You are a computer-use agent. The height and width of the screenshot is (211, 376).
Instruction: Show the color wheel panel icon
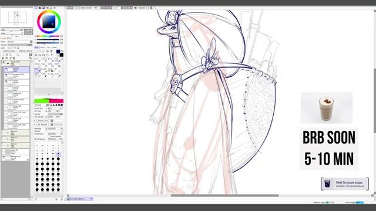click(x=36, y=8)
